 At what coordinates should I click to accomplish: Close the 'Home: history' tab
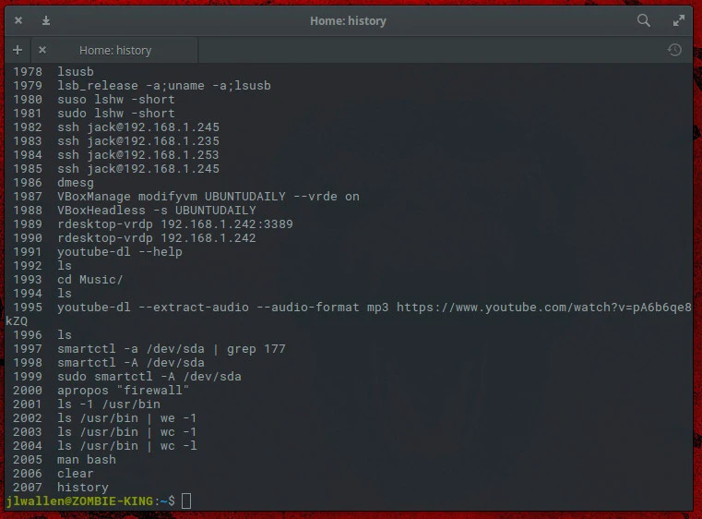(42, 50)
